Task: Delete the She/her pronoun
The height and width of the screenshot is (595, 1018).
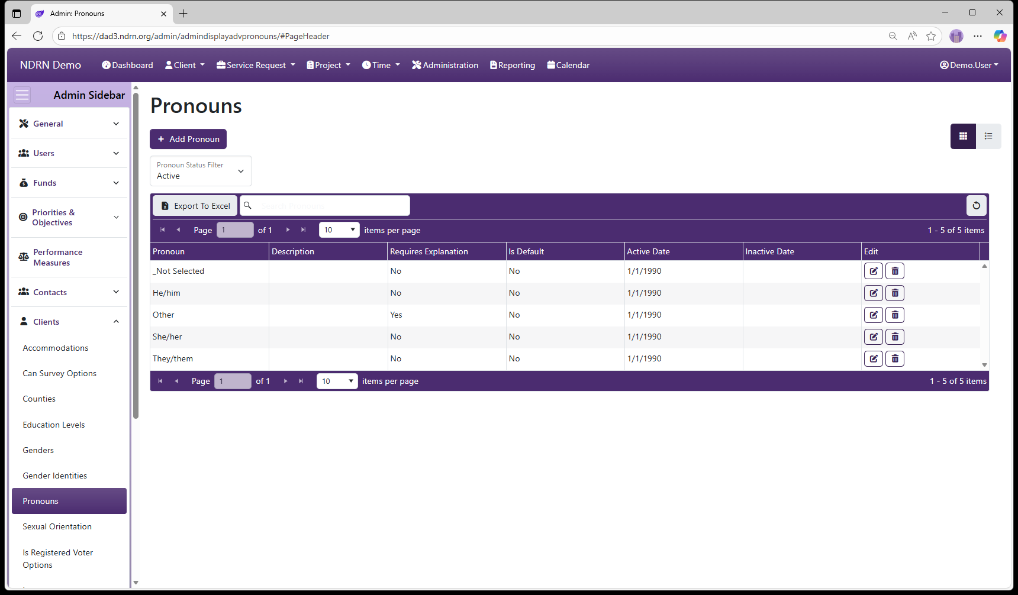Action: point(894,337)
